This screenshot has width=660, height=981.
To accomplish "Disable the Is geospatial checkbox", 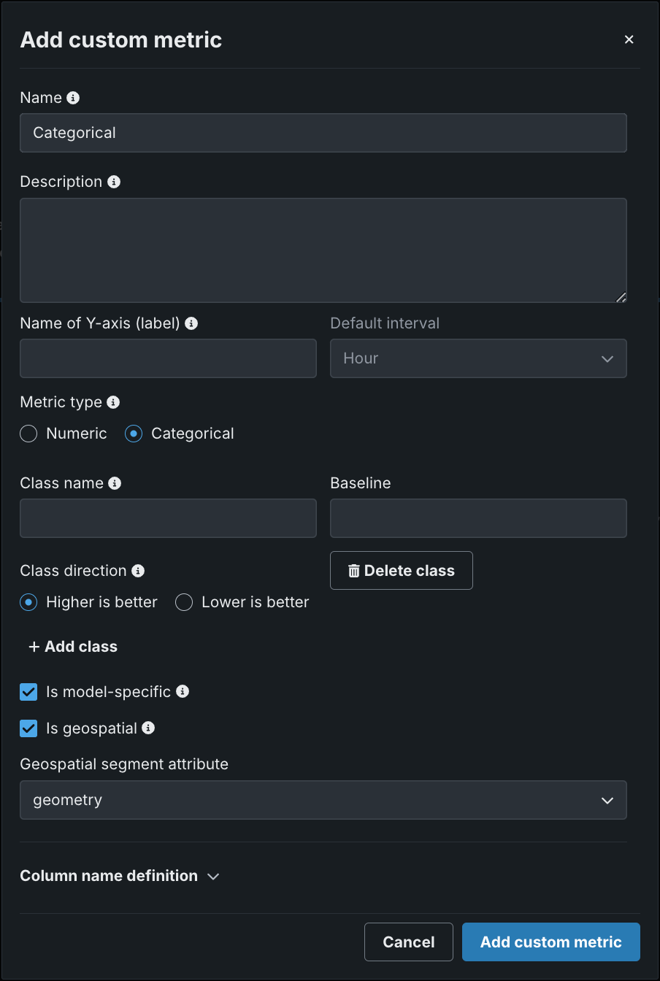I will (x=28, y=728).
